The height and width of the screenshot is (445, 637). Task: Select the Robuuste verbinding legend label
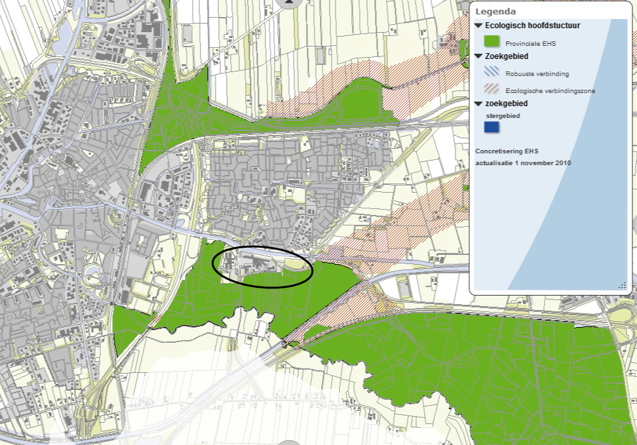537,74
